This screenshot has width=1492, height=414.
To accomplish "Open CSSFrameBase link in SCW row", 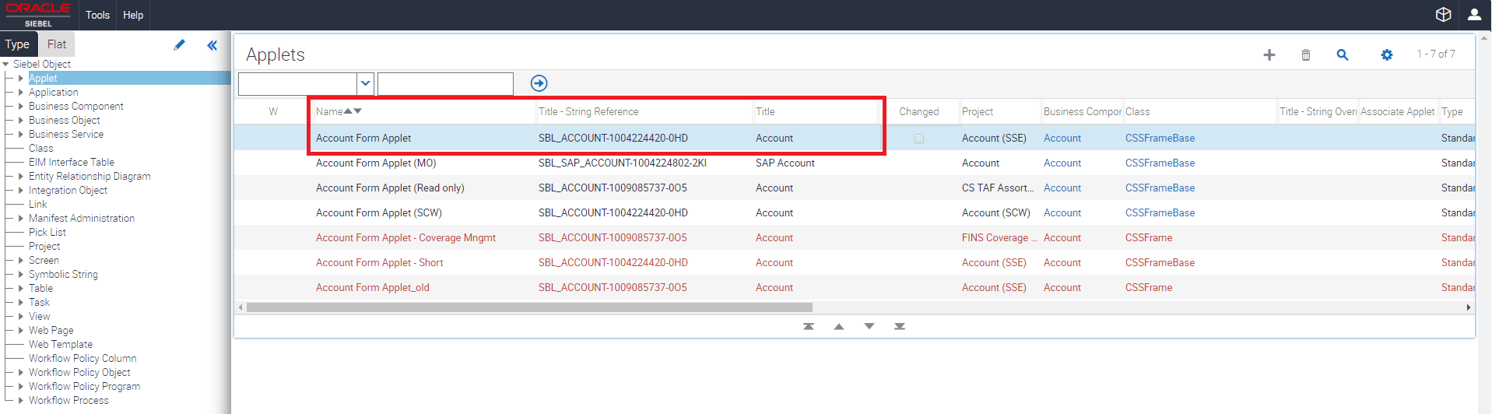I will (1160, 213).
